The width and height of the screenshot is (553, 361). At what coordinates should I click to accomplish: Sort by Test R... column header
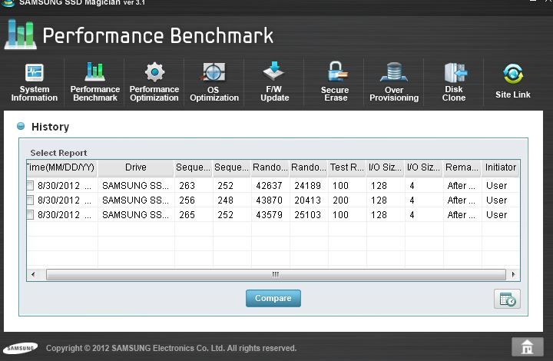[347, 167]
